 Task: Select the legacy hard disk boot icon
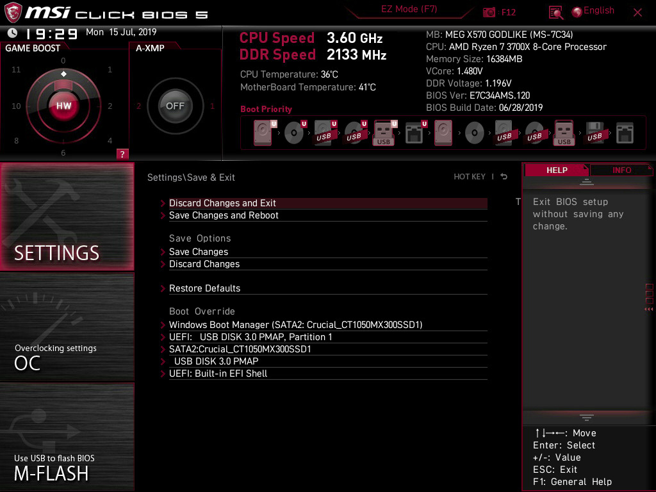[443, 133]
